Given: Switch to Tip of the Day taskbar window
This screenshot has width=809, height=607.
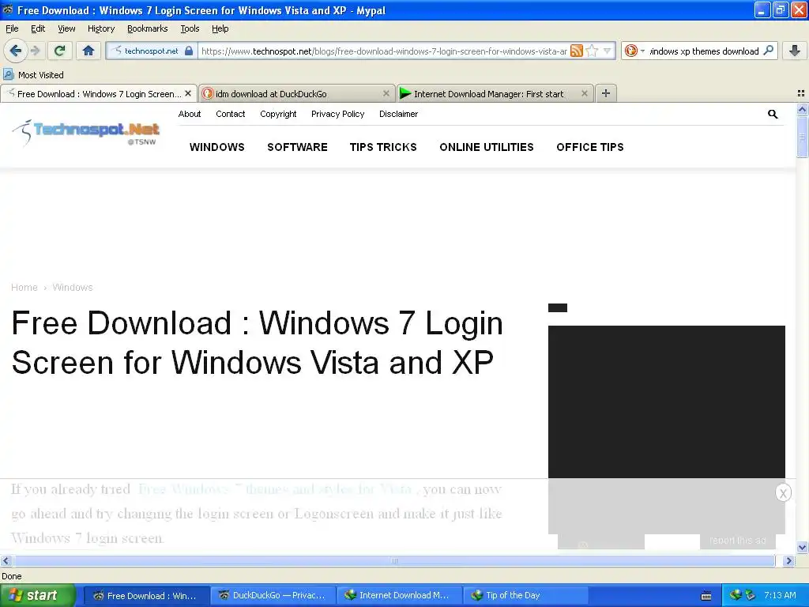Looking at the screenshot, I should 525,595.
